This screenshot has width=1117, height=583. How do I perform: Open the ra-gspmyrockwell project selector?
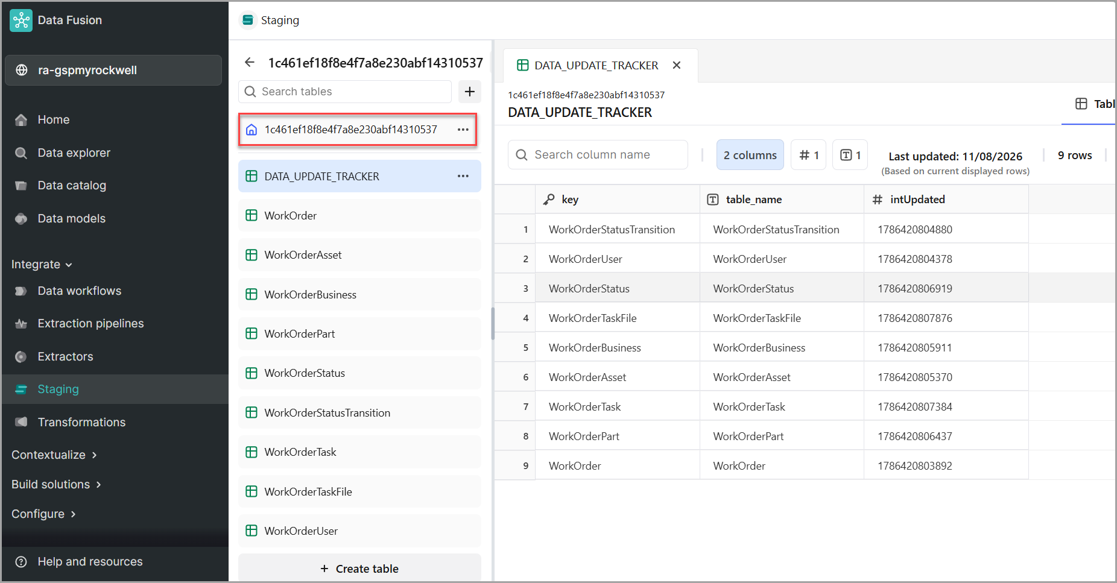[113, 70]
